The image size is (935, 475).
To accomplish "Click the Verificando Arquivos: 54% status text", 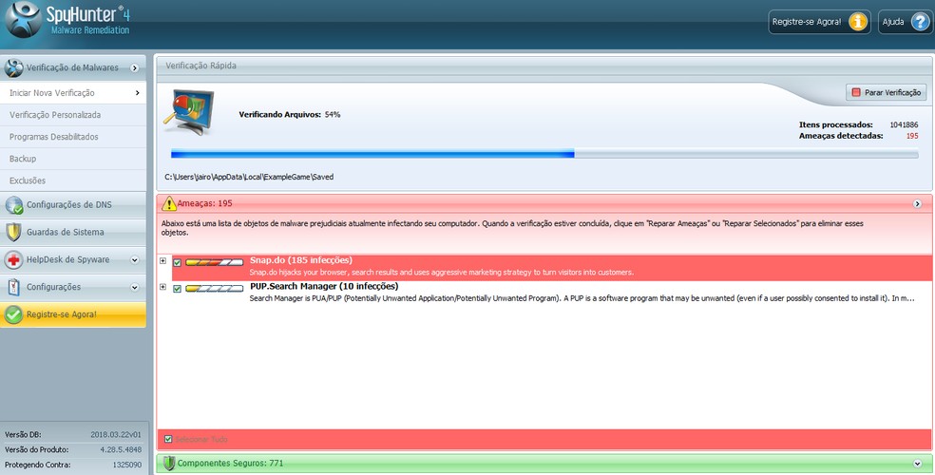I will 290,114.
